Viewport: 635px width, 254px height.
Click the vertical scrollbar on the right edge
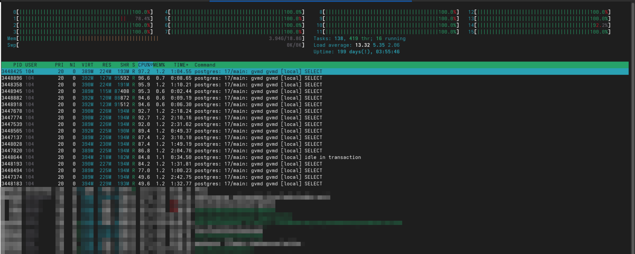point(633,128)
